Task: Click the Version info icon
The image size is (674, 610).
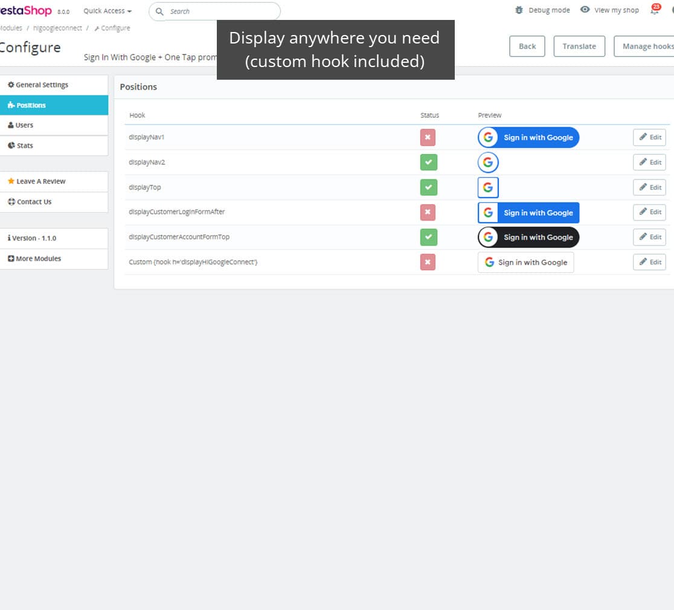Action: (9, 238)
